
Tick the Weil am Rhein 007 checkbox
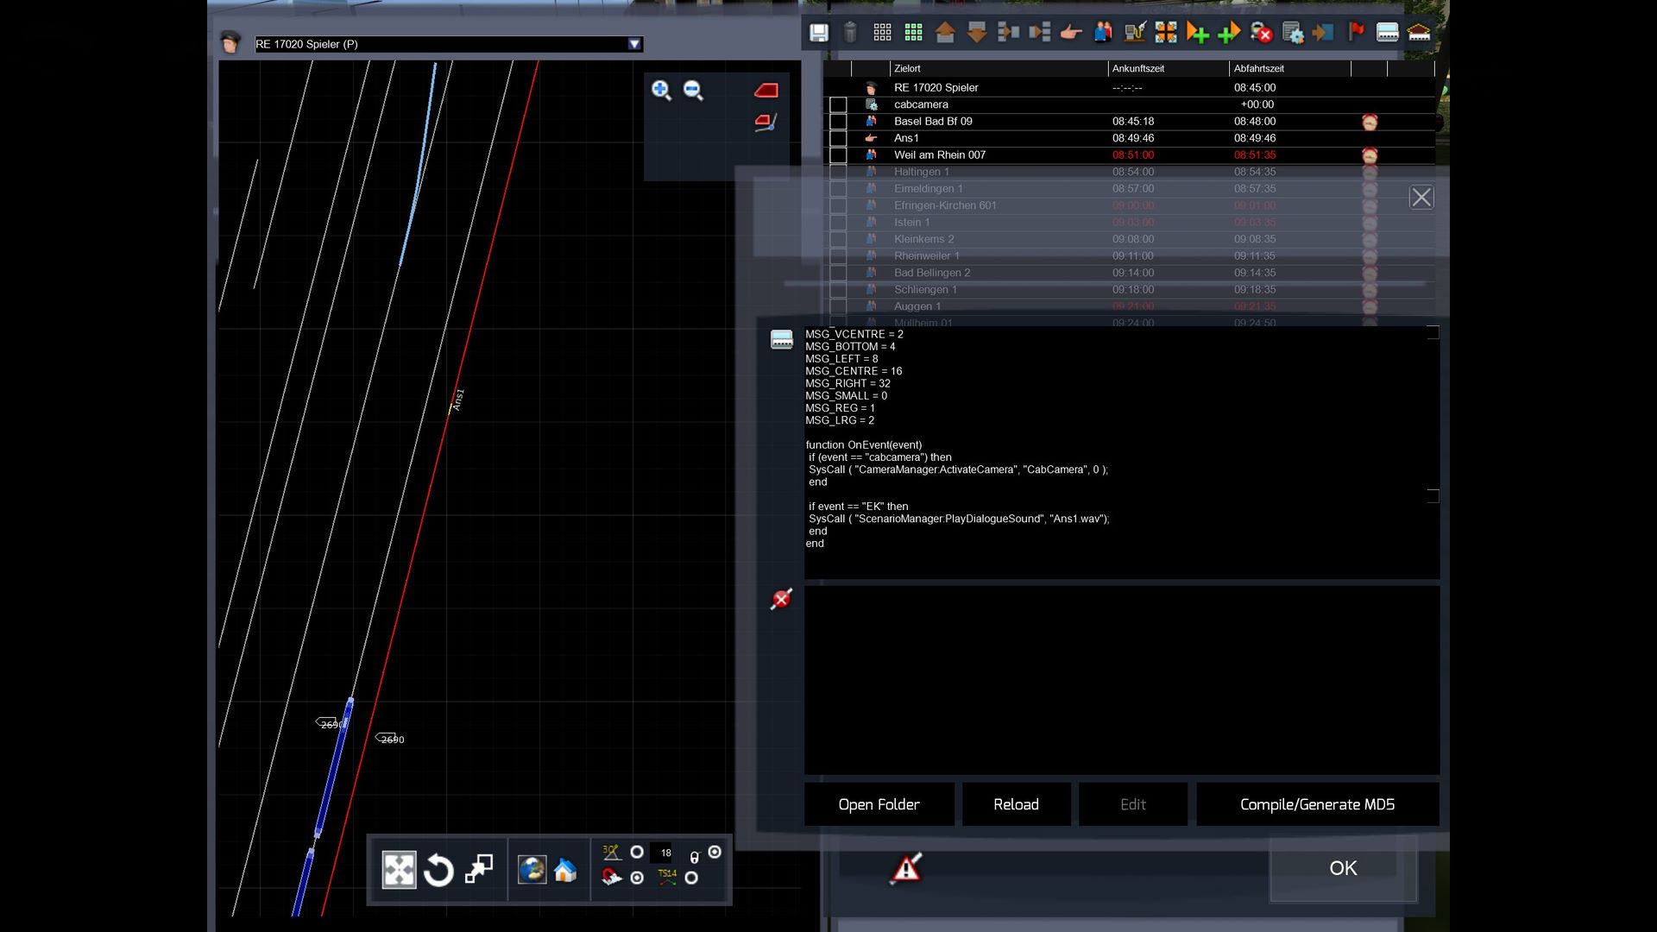(x=838, y=155)
